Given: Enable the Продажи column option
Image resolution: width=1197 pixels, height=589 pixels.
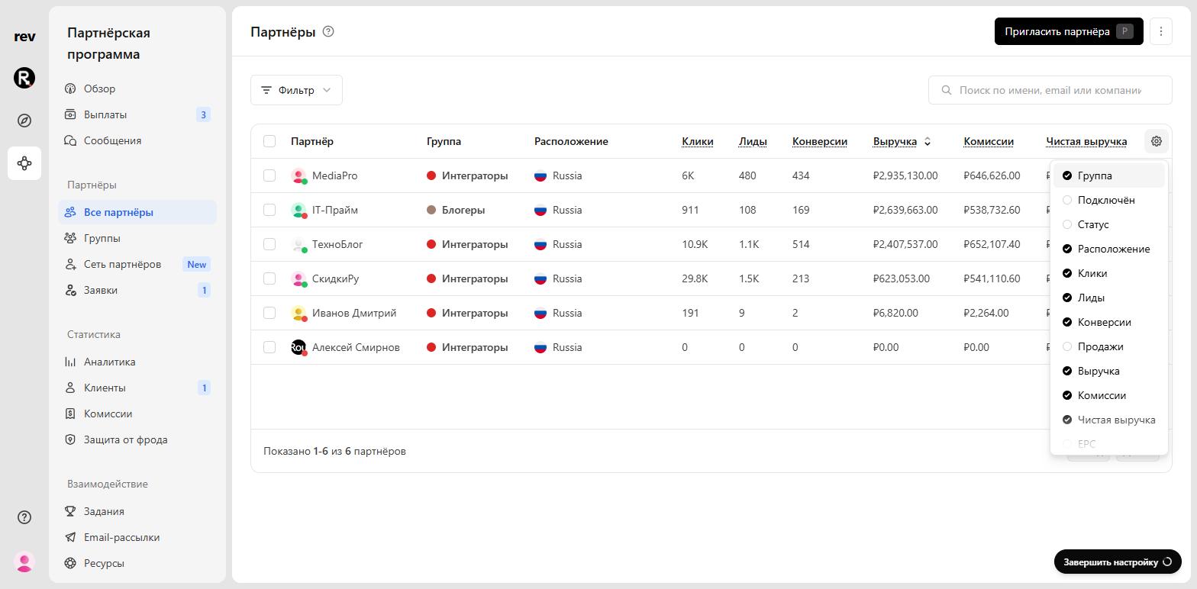Looking at the screenshot, I should [1108, 346].
